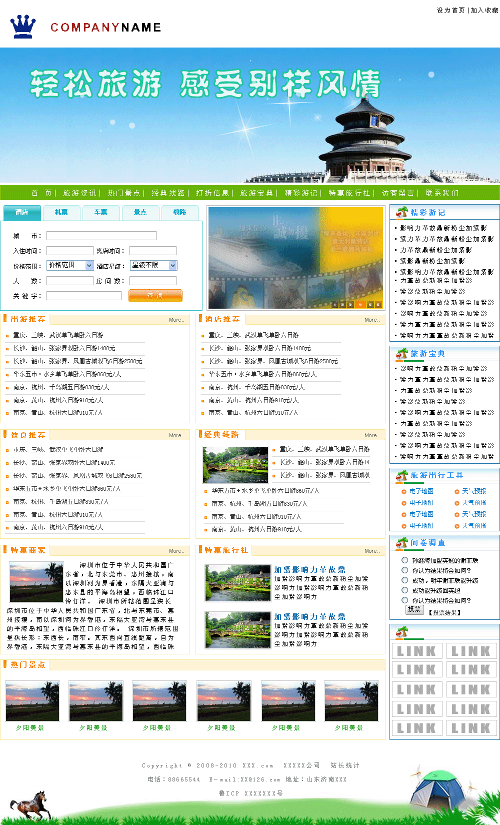This screenshot has height=825, width=500.
Task: Submit the poll with the 投票 button
Action: (414, 609)
